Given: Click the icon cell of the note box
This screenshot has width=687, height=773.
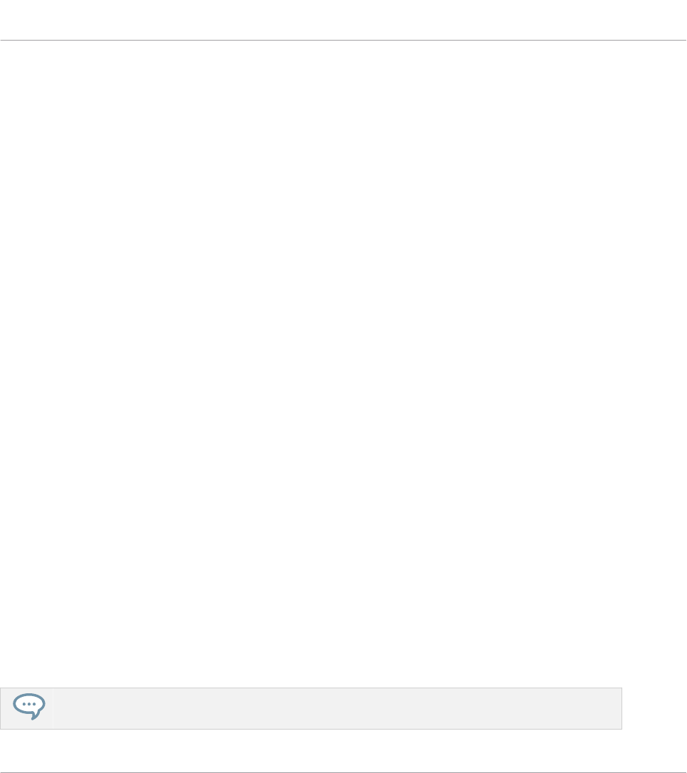Looking at the screenshot, I should [26, 708].
